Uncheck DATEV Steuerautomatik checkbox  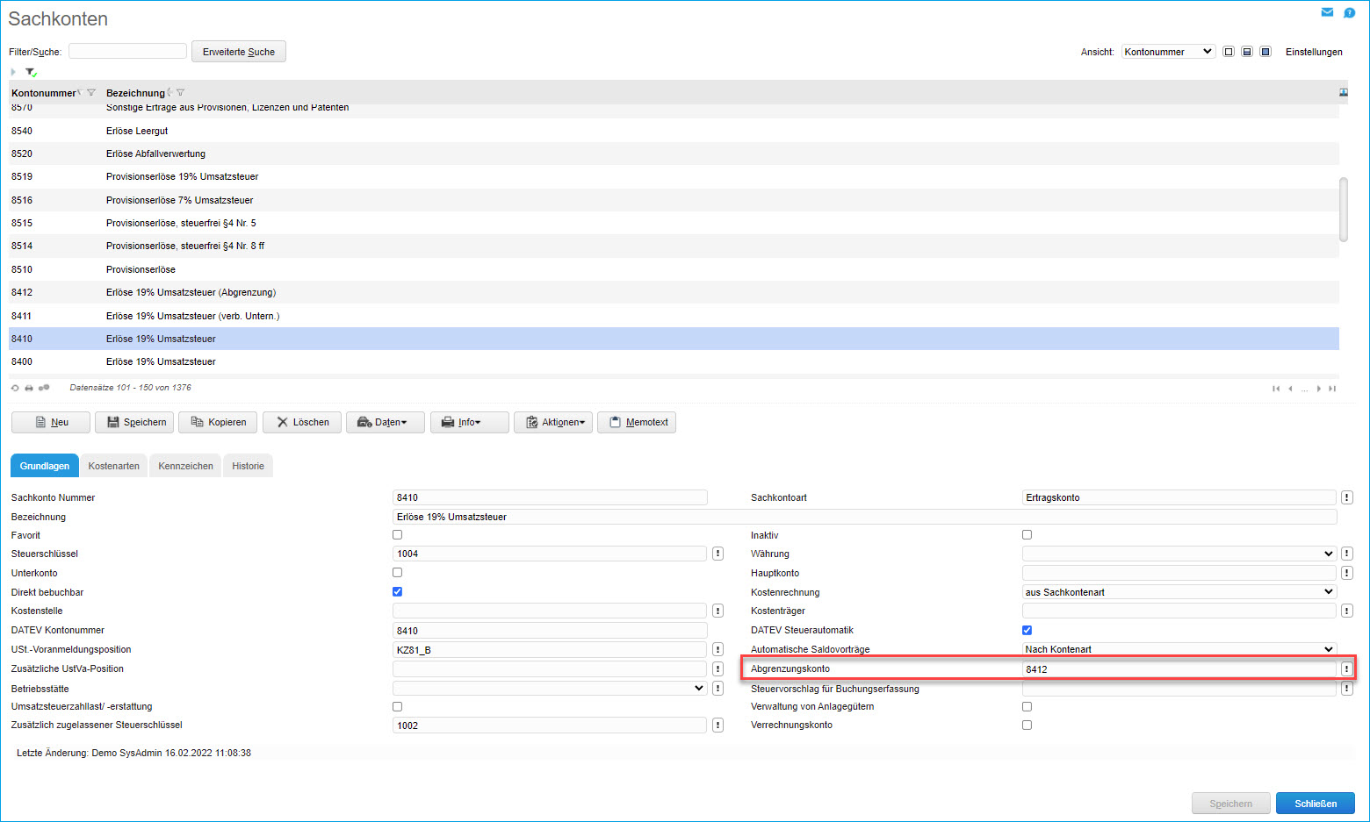pos(1027,630)
